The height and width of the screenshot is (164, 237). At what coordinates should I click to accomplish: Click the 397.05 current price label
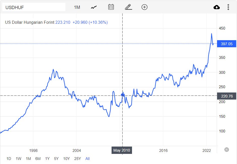227,44
